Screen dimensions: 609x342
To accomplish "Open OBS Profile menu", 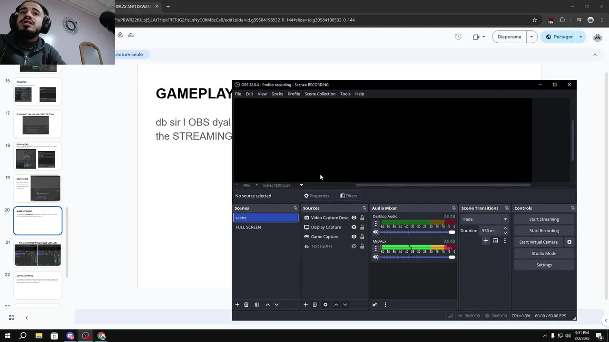I will pyautogui.click(x=294, y=94).
